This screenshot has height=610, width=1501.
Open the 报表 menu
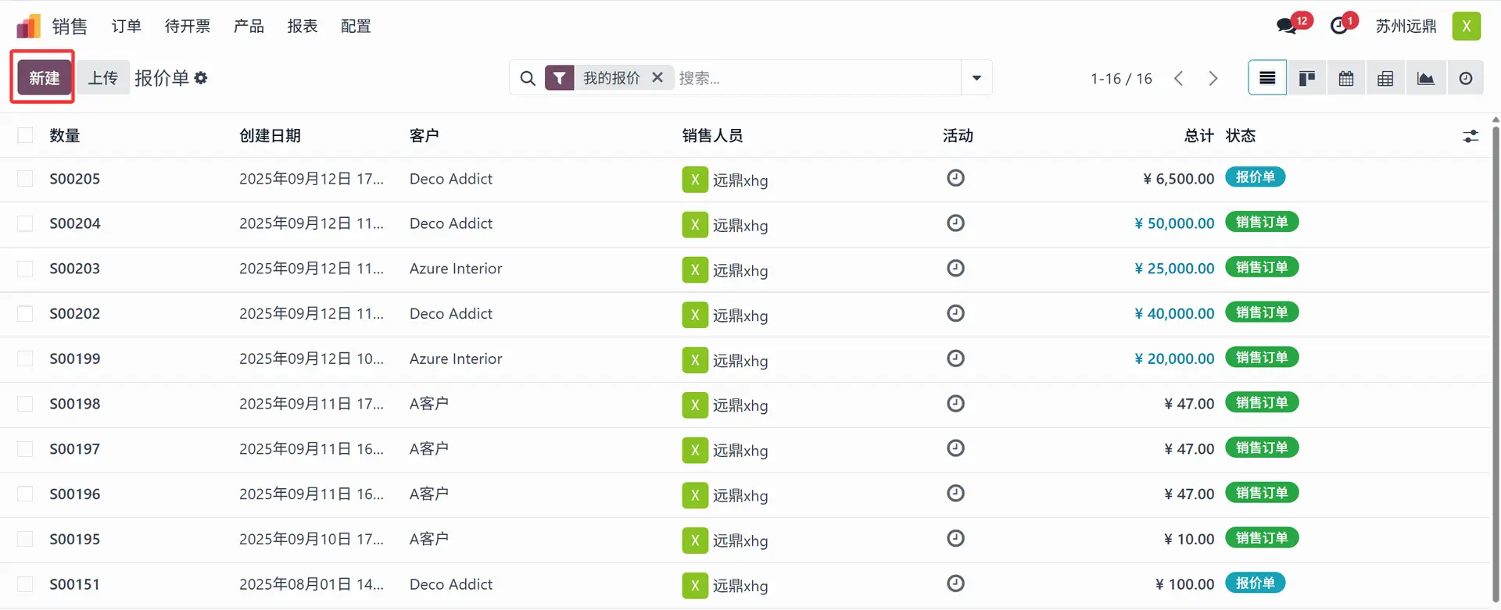click(302, 27)
